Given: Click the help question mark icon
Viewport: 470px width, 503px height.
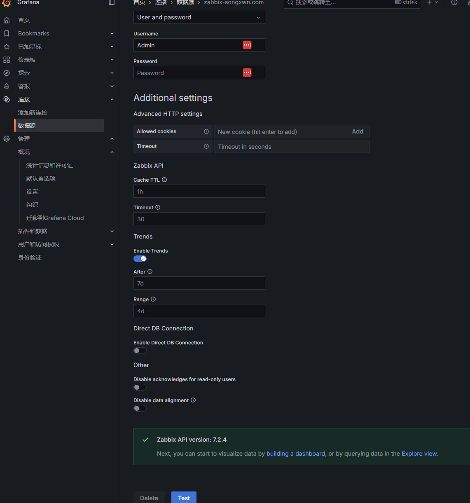Looking at the screenshot, I should pyautogui.click(x=454, y=2).
